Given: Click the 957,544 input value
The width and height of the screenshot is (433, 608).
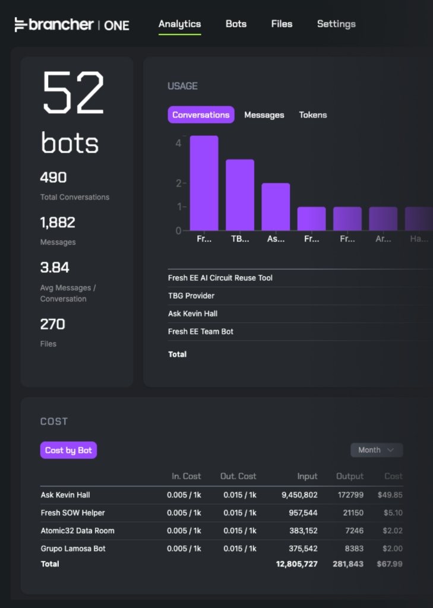Looking at the screenshot, I should click(x=303, y=513).
